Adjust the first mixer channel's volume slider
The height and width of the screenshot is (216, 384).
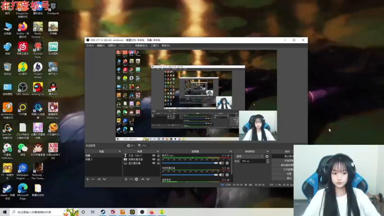[x=190, y=163]
